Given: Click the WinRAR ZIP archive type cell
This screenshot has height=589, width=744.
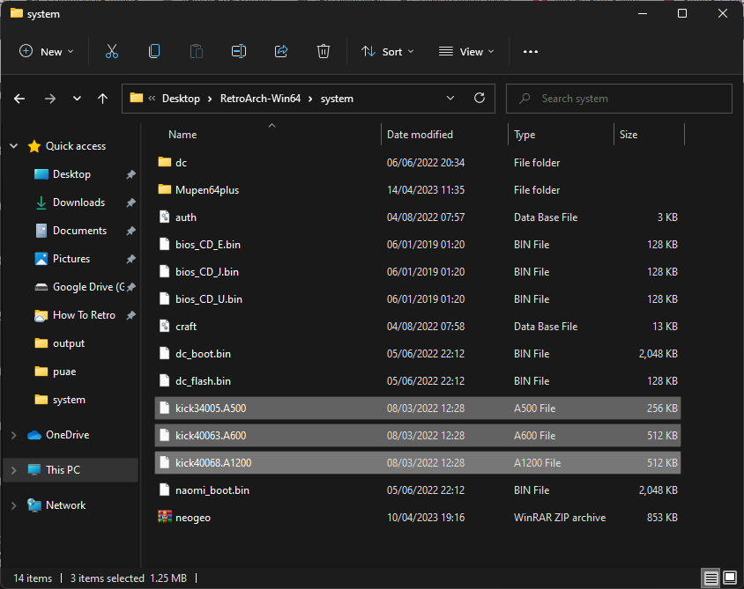Looking at the screenshot, I should (x=560, y=518).
